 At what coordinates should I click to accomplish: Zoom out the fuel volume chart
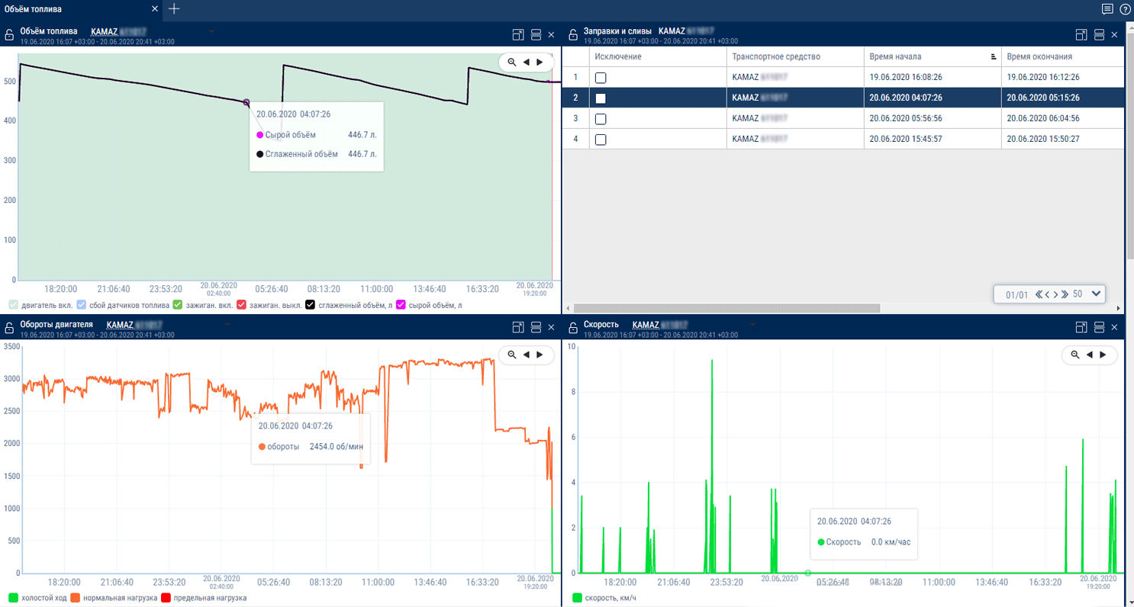[512, 62]
